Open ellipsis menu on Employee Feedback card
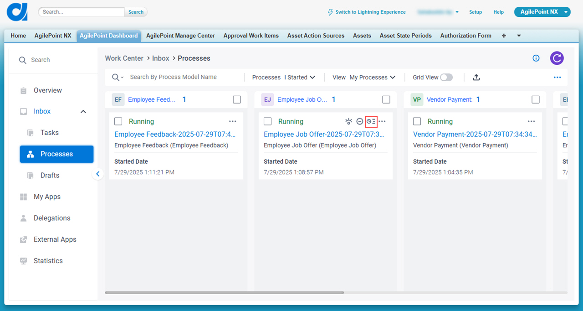This screenshot has width=583, height=311. (233, 121)
